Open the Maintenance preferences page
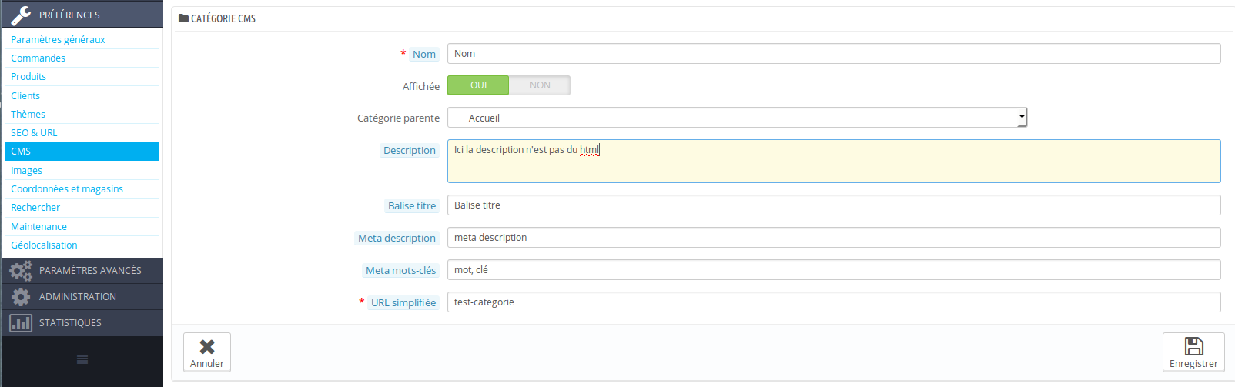This screenshot has width=1235, height=387. pyautogui.click(x=38, y=227)
